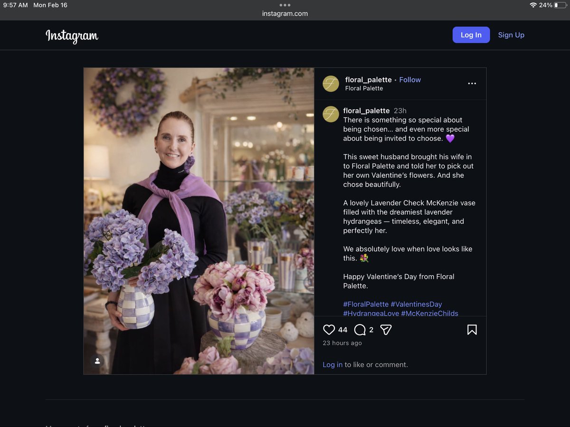The height and width of the screenshot is (427, 570).
Task: Like the post with heart icon
Action: point(329,330)
